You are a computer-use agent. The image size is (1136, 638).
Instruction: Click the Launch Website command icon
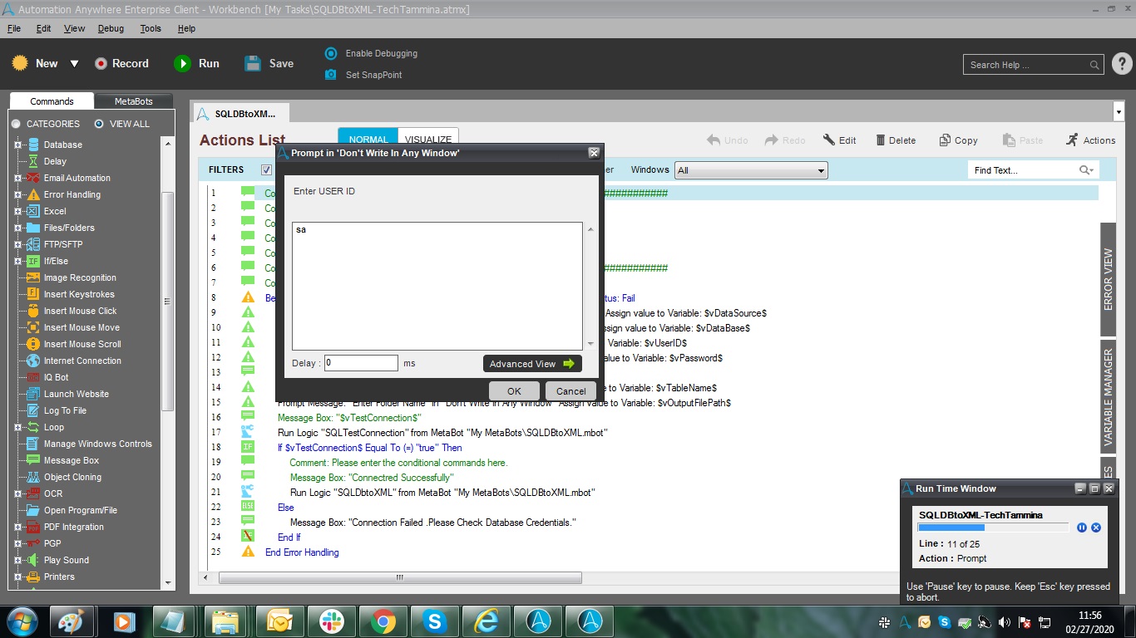coord(33,394)
